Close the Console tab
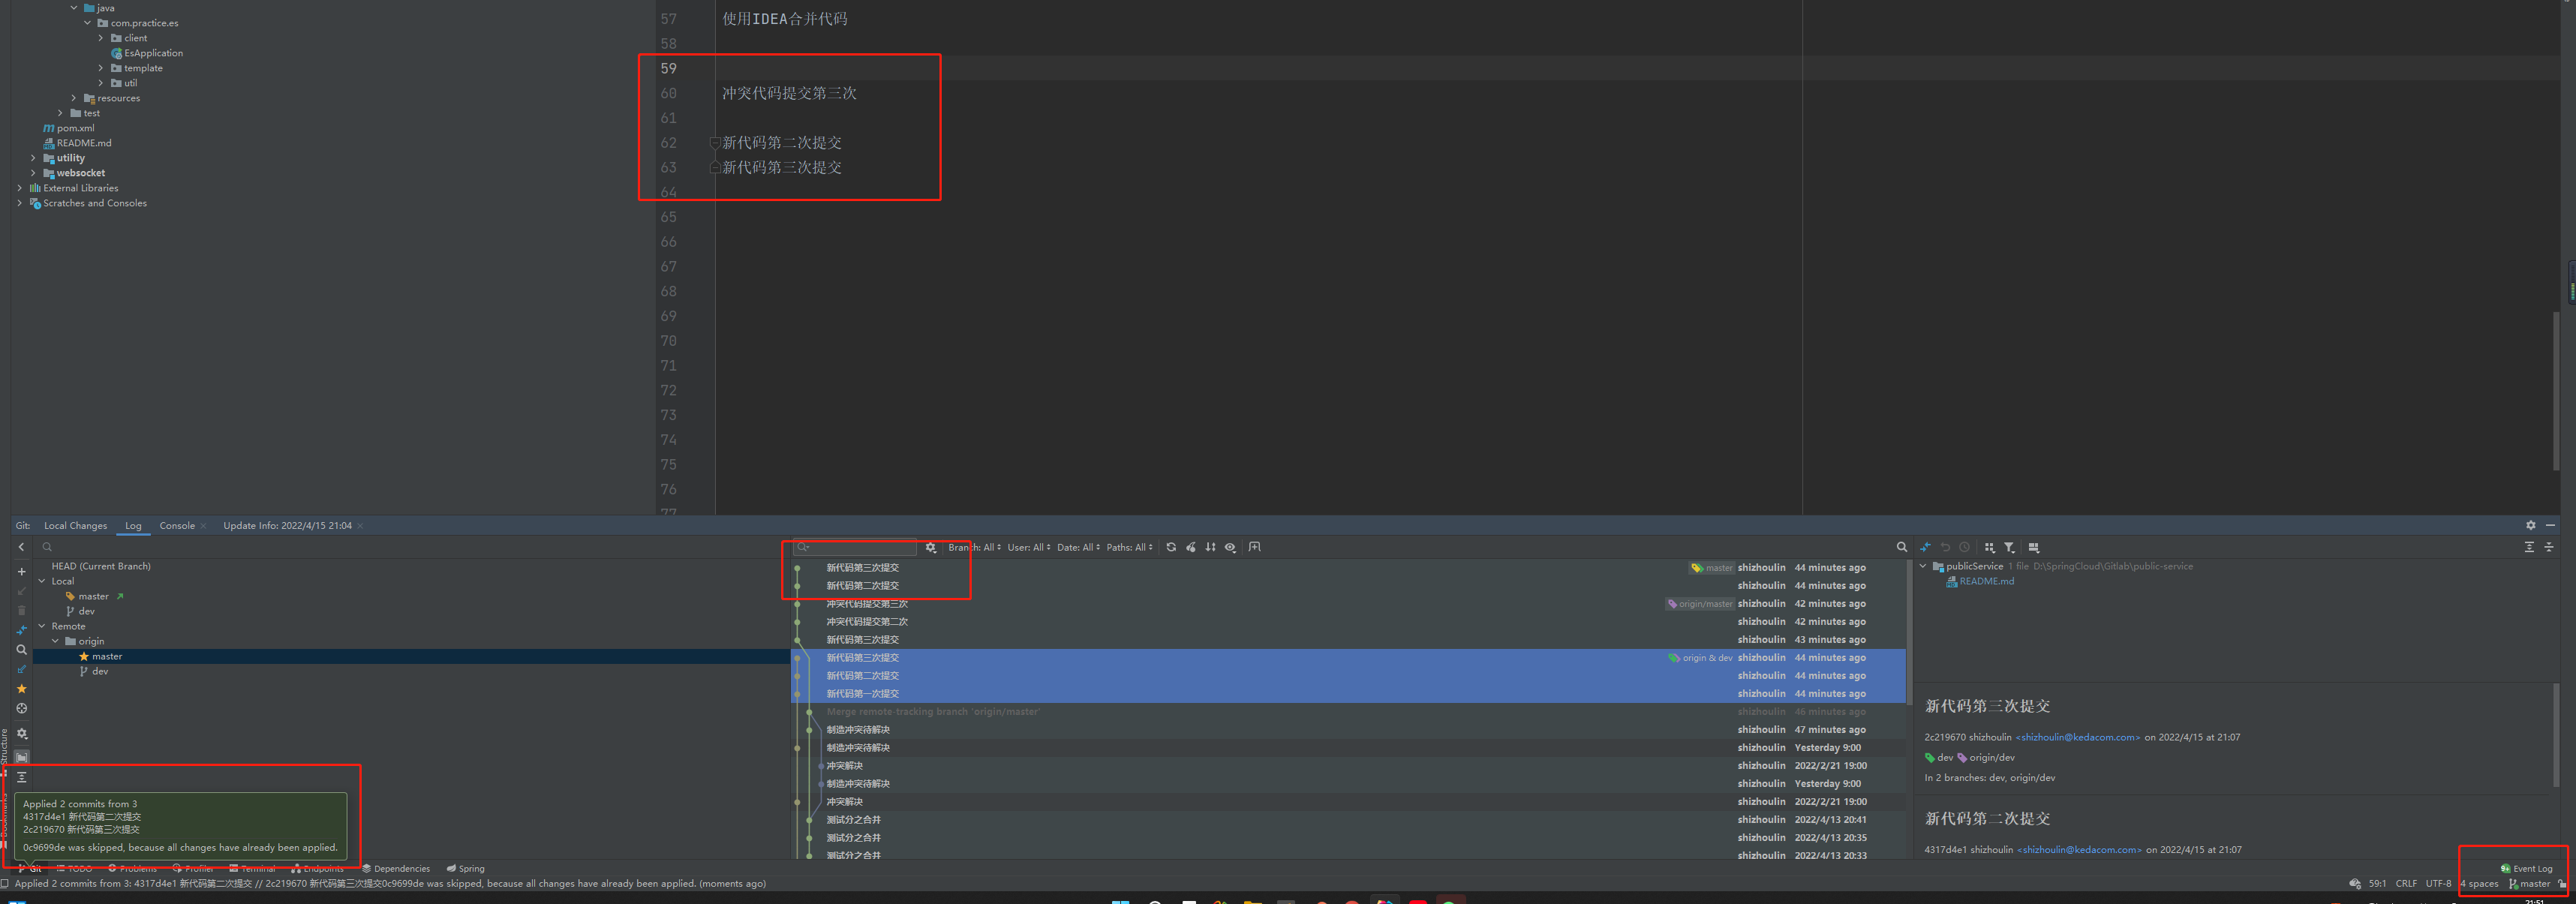 (203, 526)
